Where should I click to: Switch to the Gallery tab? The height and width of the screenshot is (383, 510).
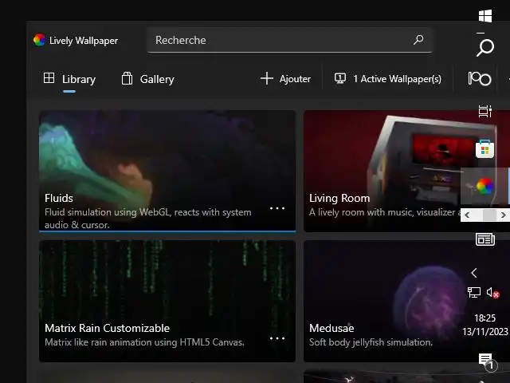[147, 79]
